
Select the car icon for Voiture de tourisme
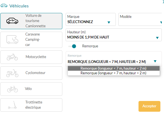pos(12,21)
